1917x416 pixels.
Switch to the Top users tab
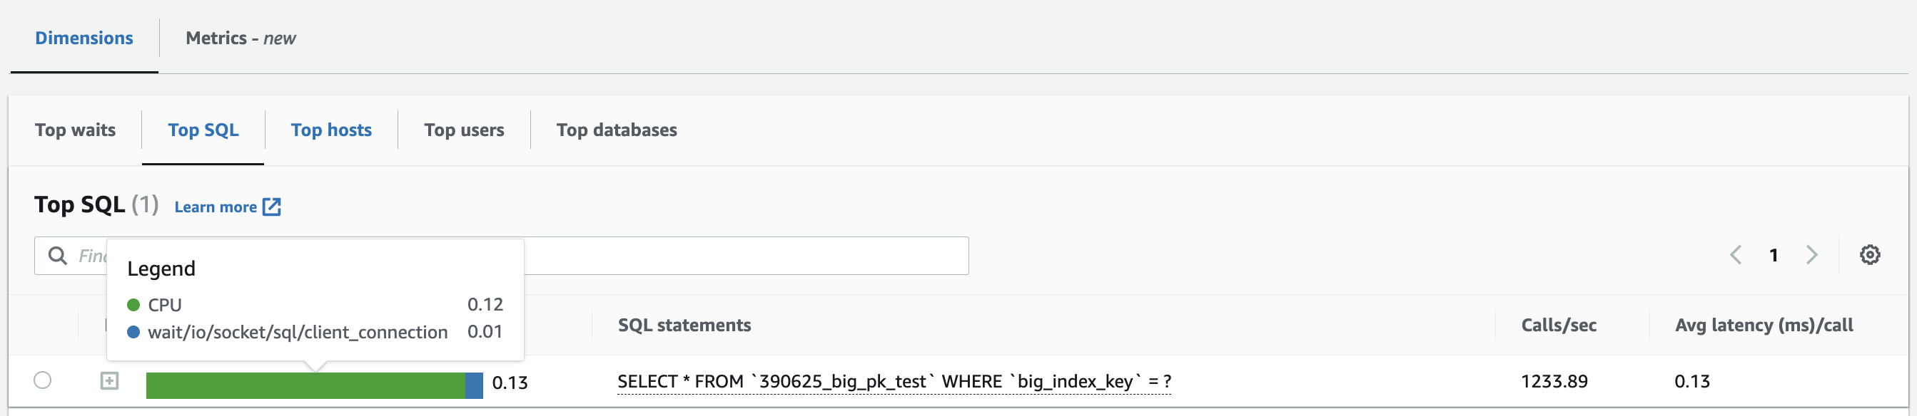(464, 130)
